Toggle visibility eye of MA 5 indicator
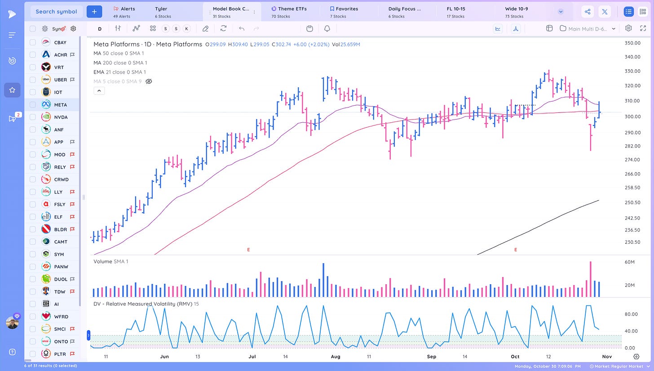 tap(149, 81)
